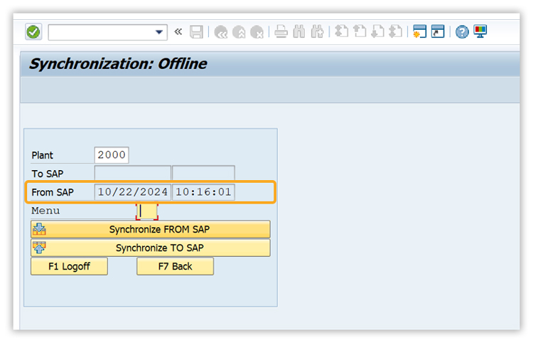Click the Plant label
The image size is (533, 343).
coord(43,156)
